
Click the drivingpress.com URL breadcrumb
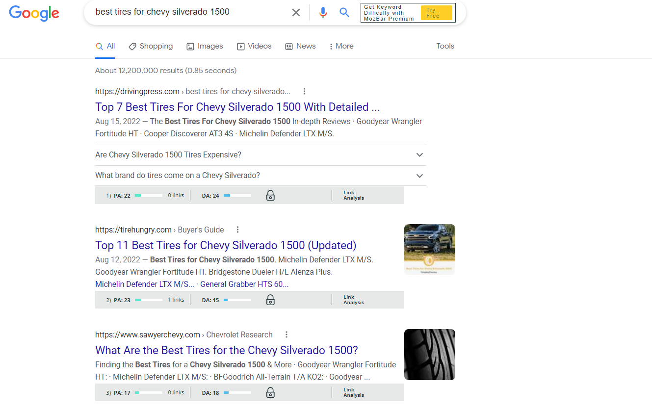[193, 91]
